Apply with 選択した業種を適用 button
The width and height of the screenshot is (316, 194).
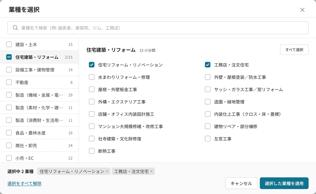(x=284, y=183)
